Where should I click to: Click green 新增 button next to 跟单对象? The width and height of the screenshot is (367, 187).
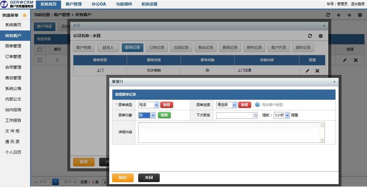point(164,115)
